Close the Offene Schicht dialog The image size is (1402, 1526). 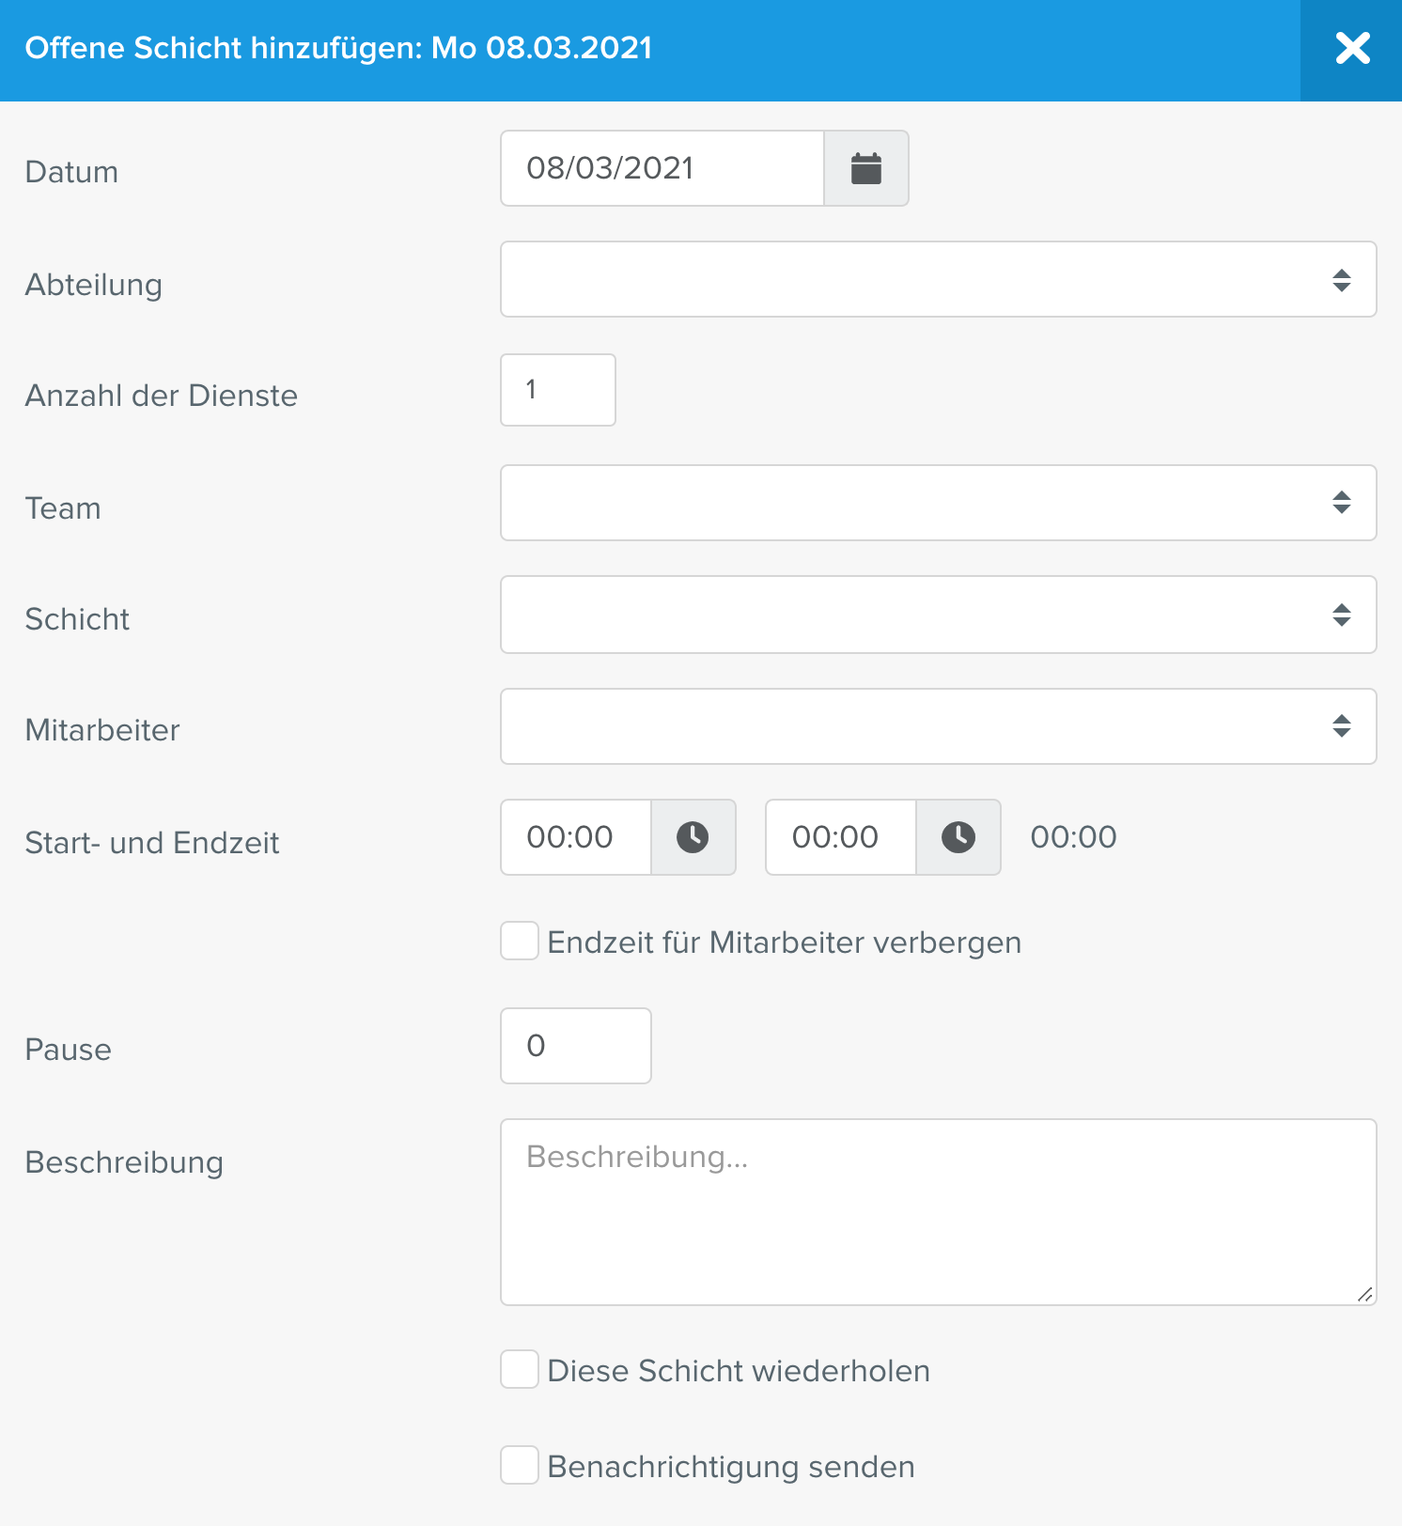[1351, 50]
